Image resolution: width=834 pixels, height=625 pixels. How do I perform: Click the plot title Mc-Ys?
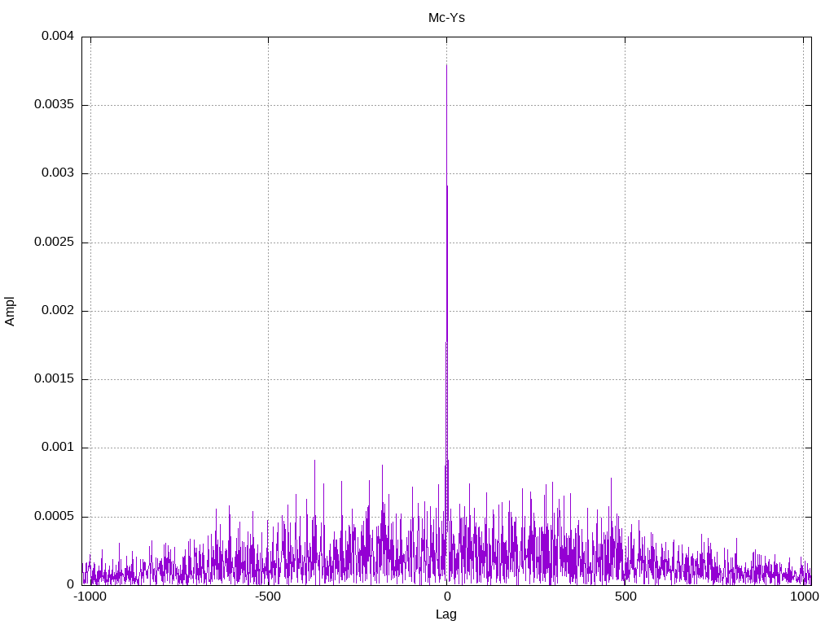point(446,17)
